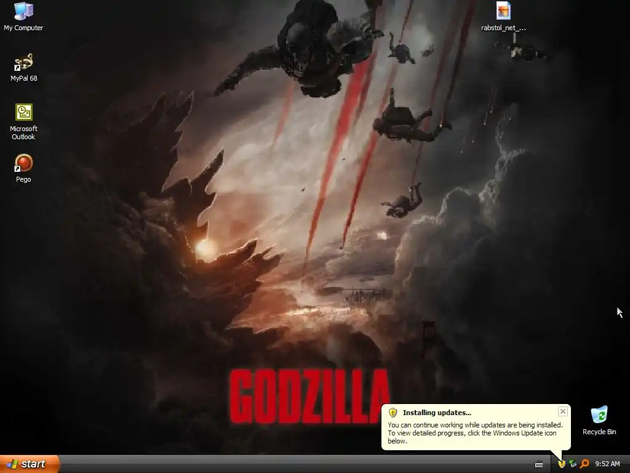Click the 9:52 AM taskbar clock

[x=607, y=464]
